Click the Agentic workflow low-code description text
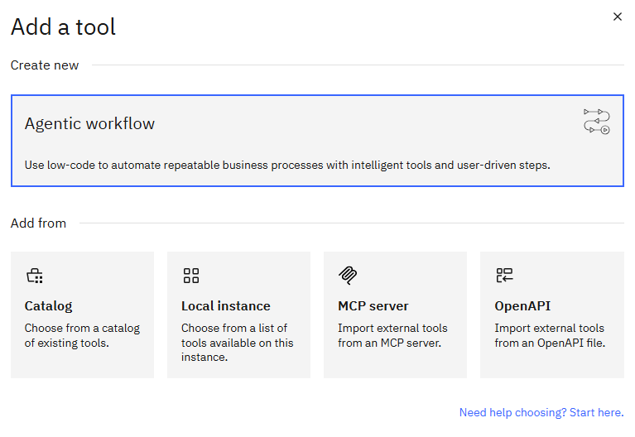 click(286, 165)
